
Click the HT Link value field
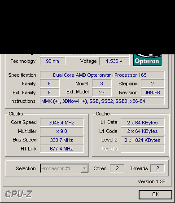point(62,149)
